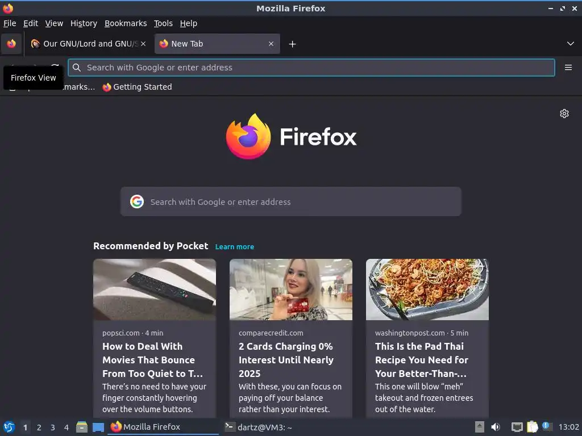Click 'takeout and frozen entrees' description
Viewport: 582px width, 436px height.
[x=424, y=398]
